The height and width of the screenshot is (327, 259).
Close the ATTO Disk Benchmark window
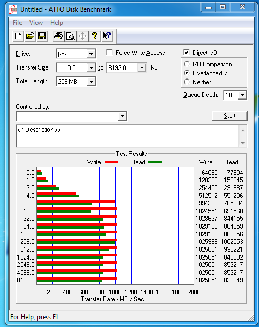[242, 7]
